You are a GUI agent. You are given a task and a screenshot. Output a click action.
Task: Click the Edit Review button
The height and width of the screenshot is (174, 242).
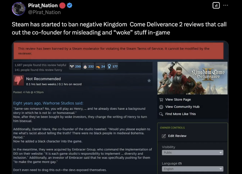tap(177, 136)
